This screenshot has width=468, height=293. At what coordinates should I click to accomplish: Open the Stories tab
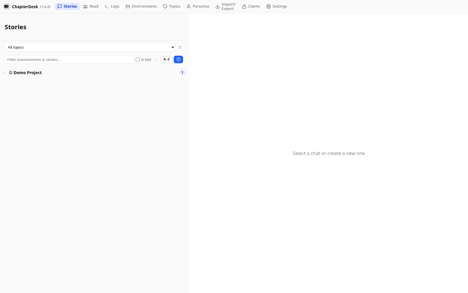[x=67, y=6]
